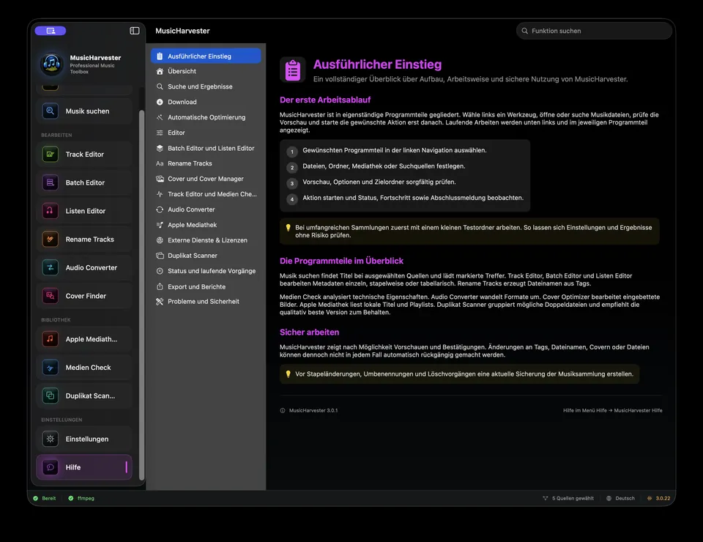This screenshot has height=542, width=703.
Task: Click the Aa icon beside Rename Tracks topic
Action: [x=160, y=163]
